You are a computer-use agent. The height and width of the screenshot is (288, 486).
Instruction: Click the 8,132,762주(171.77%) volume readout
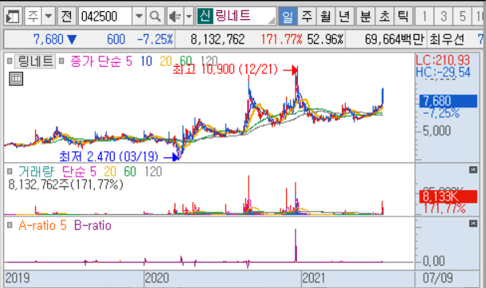pyautogui.click(x=65, y=185)
